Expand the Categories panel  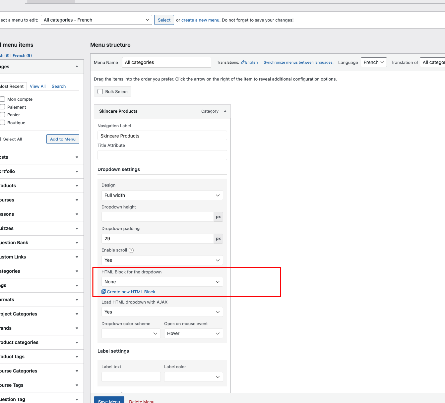click(x=77, y=271)
